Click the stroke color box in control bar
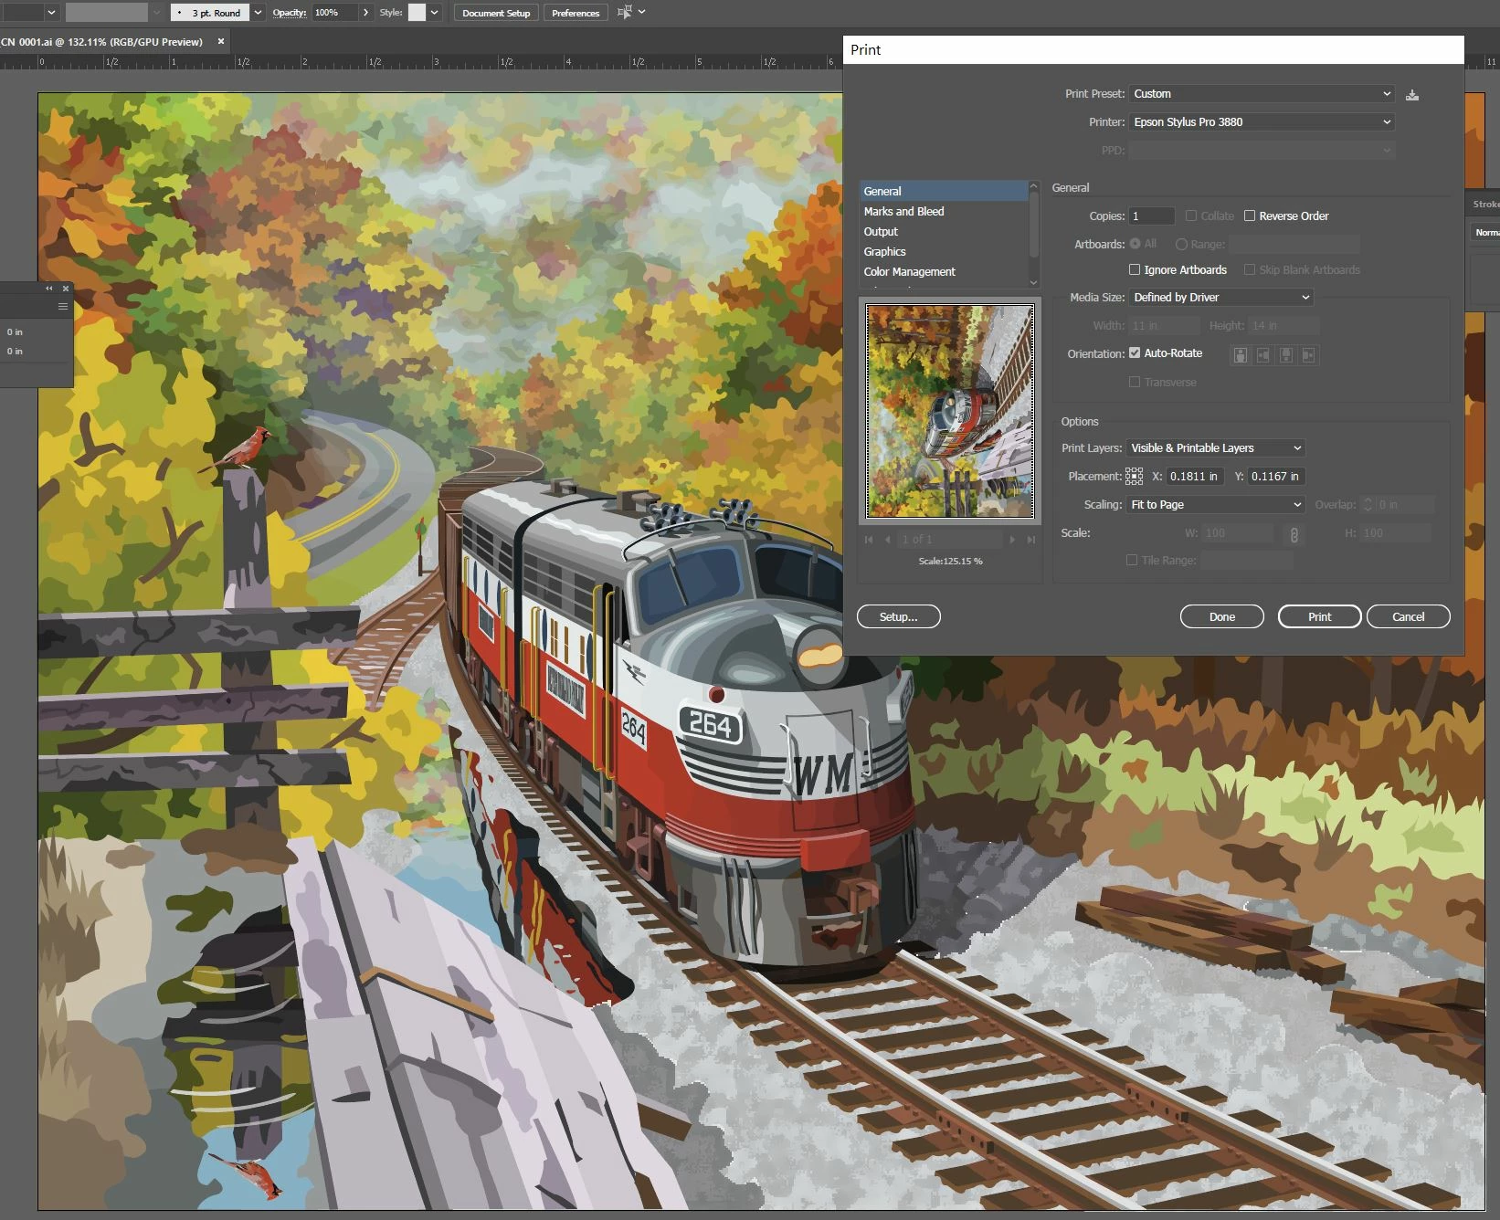 coord(106,12)
